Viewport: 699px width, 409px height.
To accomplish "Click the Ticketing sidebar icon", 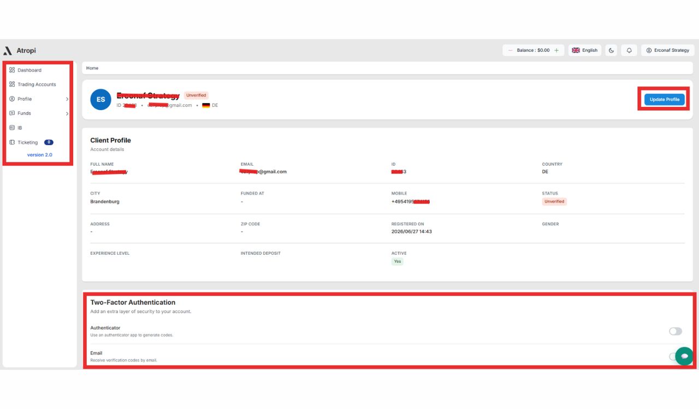I will coord(12,142).
